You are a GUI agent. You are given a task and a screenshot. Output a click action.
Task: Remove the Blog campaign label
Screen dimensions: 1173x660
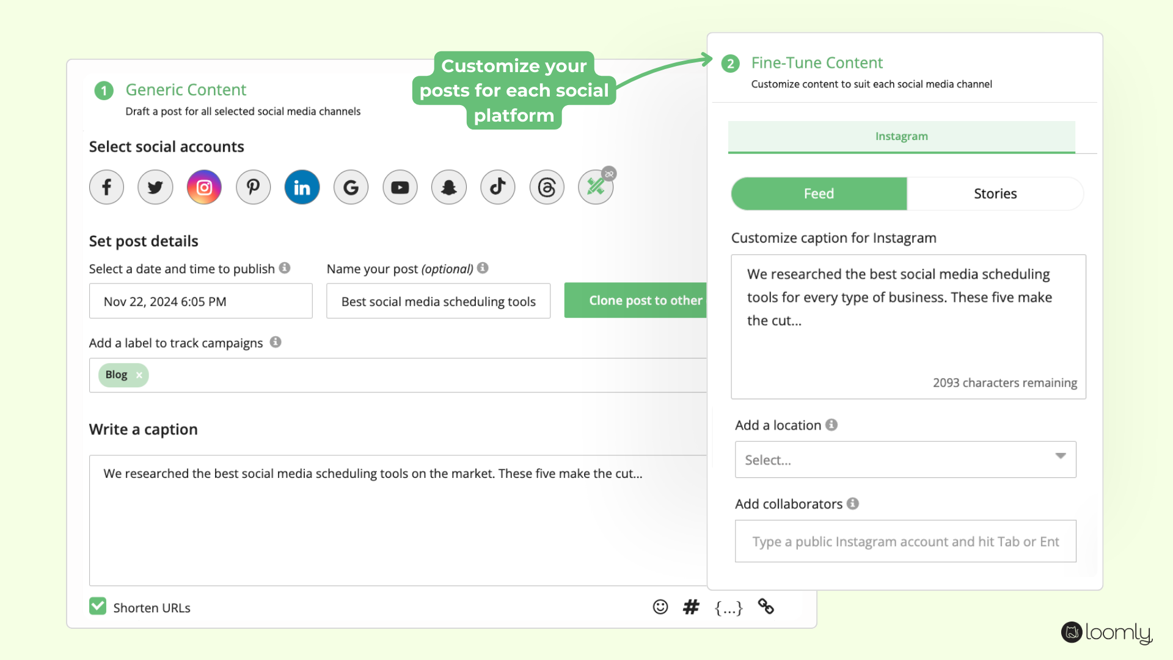[139, 374]
